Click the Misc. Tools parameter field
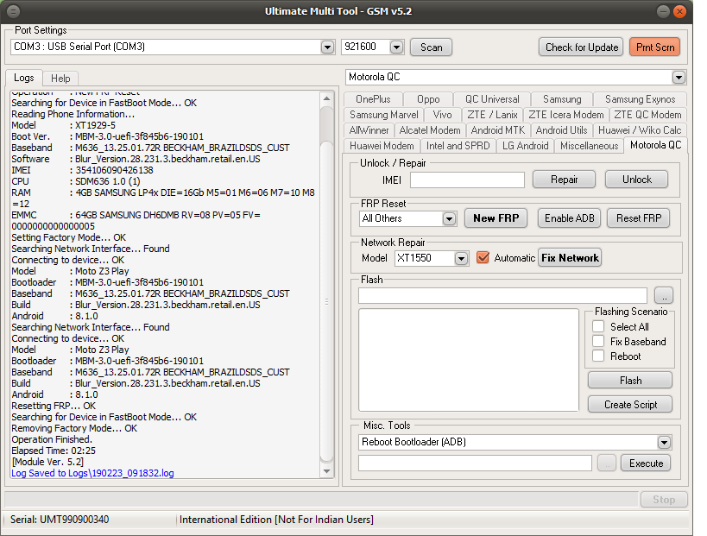707x536 pixels. point(475,463)
